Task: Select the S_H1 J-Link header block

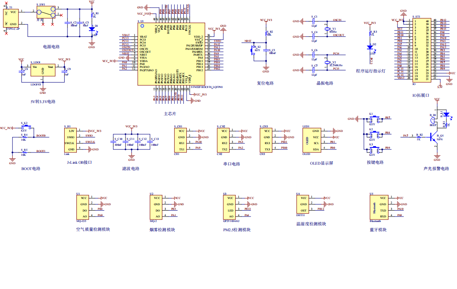Action: 70,140
